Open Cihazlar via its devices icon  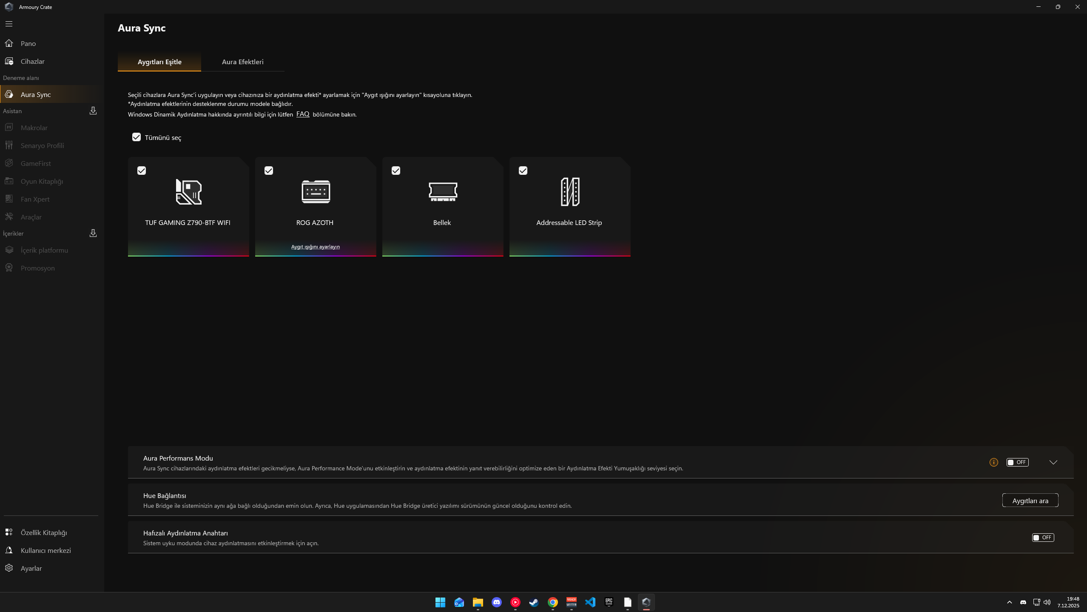(x=9, y=61)
